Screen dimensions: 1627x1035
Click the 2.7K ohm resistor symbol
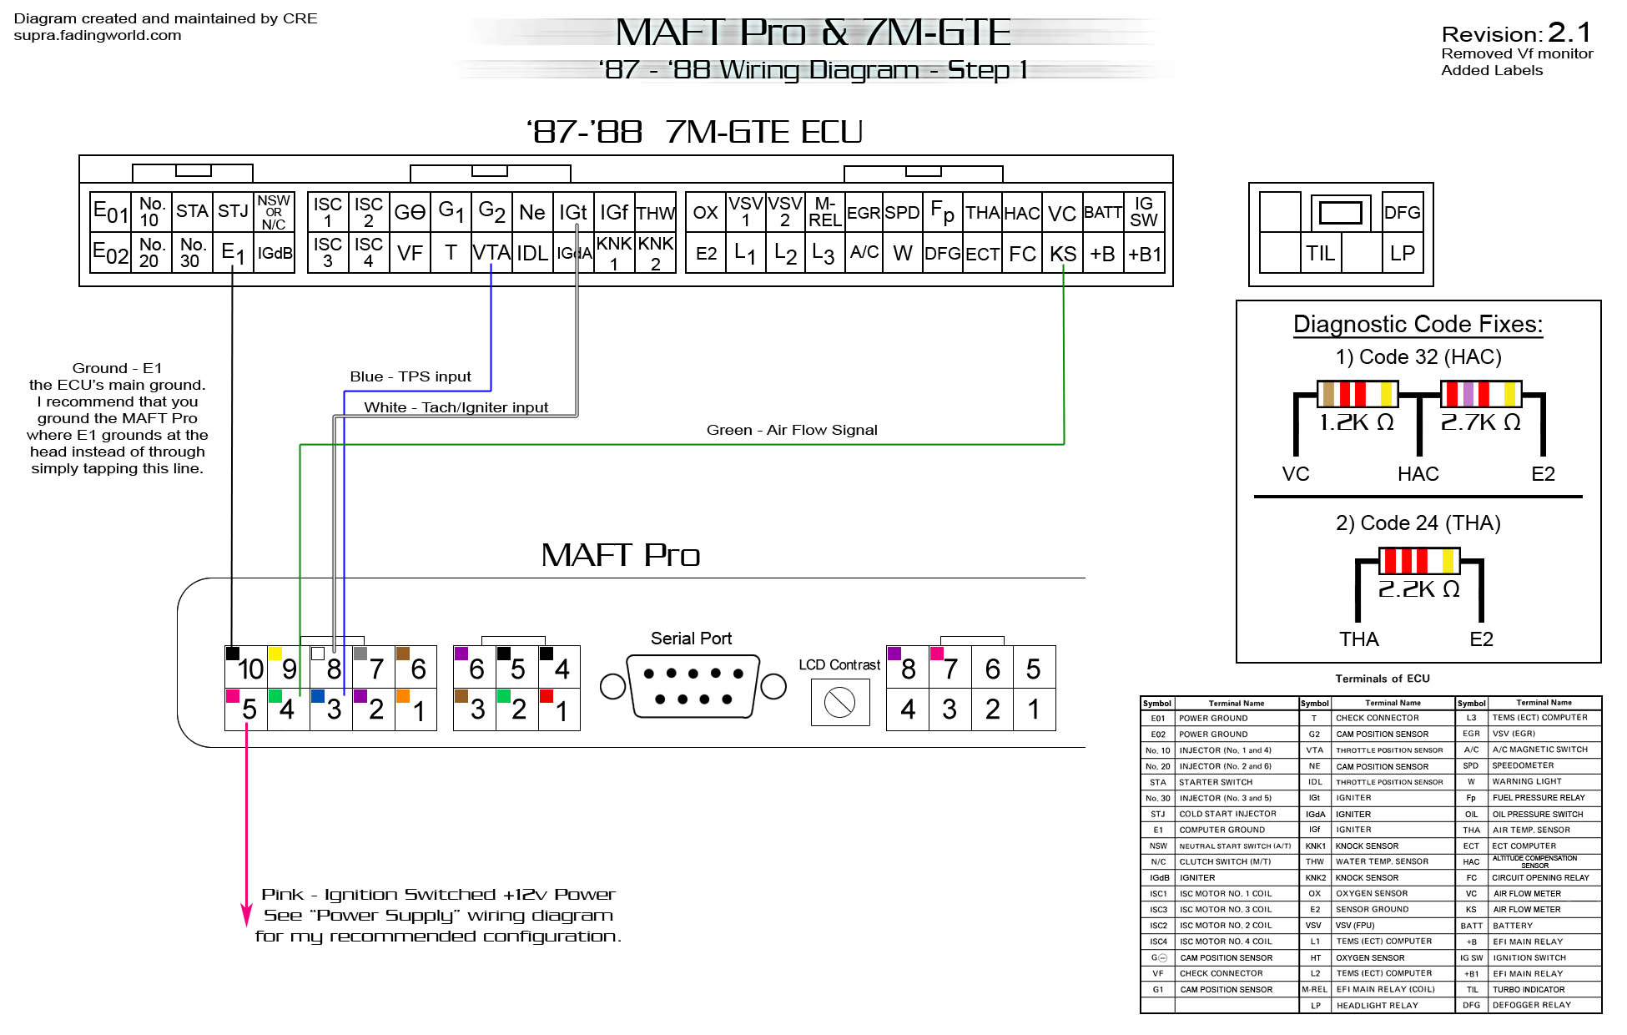tap(1480, 393)
